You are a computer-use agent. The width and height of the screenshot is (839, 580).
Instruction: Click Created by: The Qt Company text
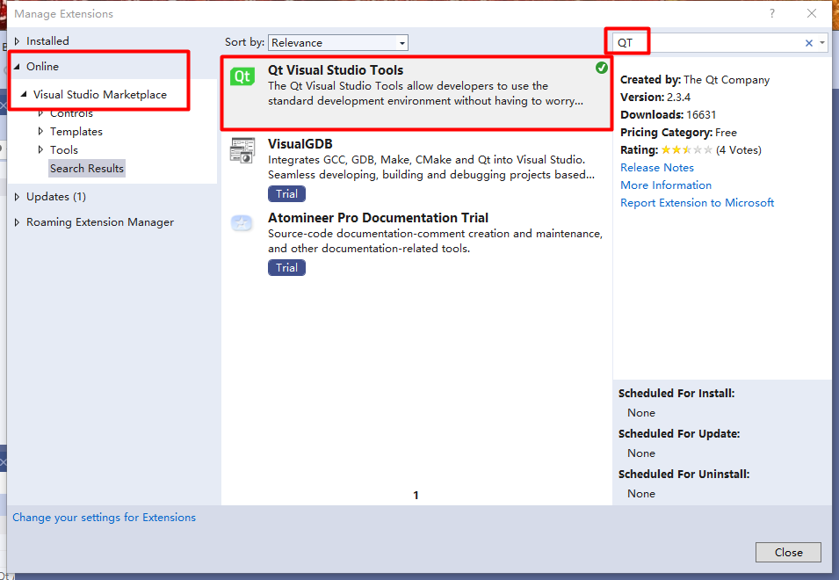click(695, 80)
